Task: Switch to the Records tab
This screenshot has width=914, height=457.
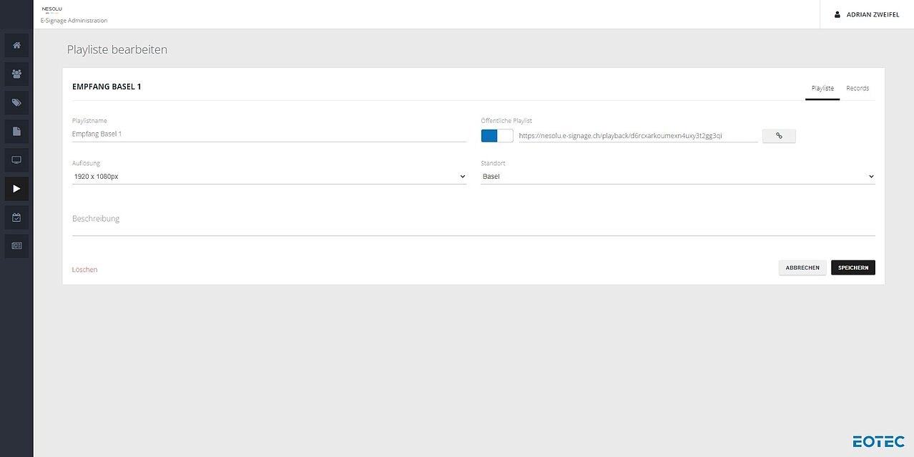Action: [x=858, y=89]
